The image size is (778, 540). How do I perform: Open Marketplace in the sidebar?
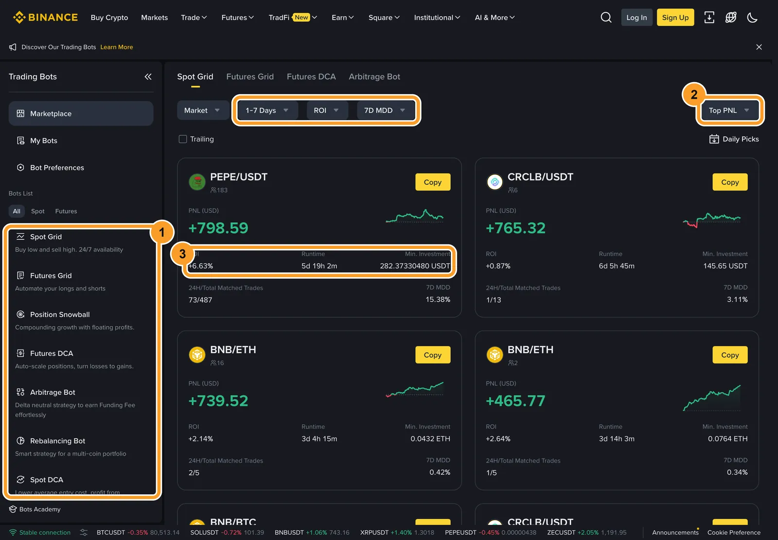[x=81, y=113]
